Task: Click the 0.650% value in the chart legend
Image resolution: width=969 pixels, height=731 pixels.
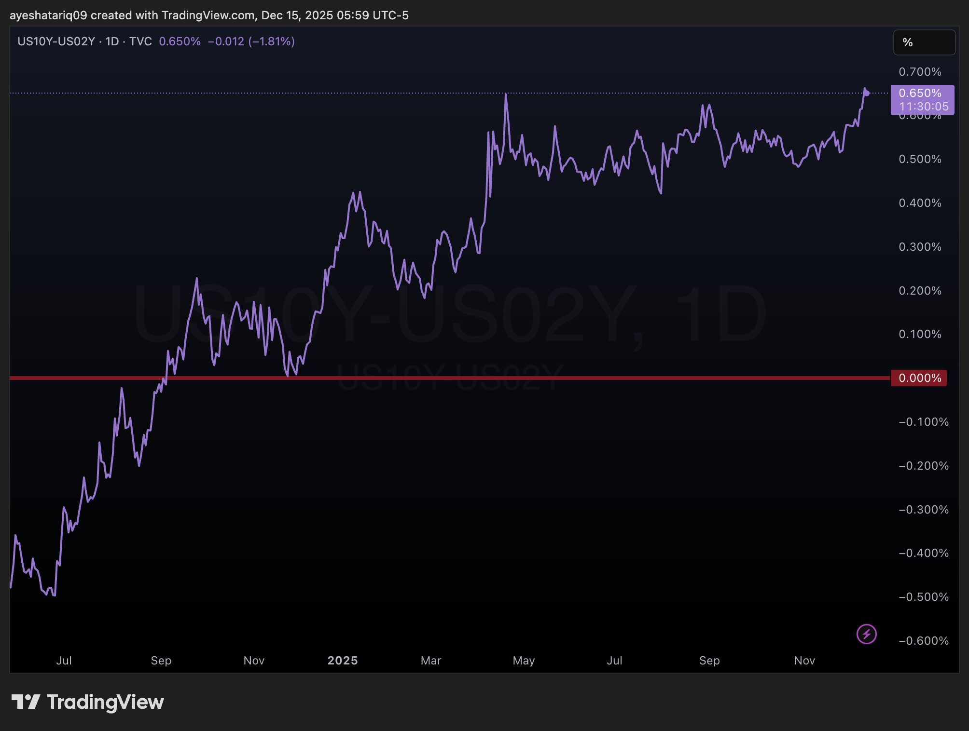Action: [180, 41]
